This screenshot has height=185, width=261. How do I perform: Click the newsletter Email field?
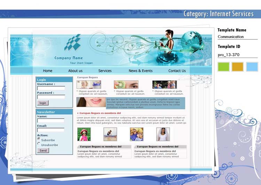[x=51, y=130]
